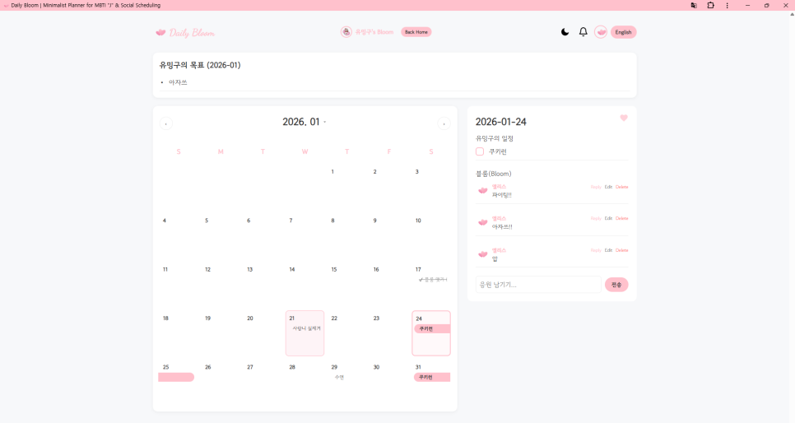Go to previous month with left chevron
Image resolution: width=795 pixels, height=423 pixels.
coord(166,123)
